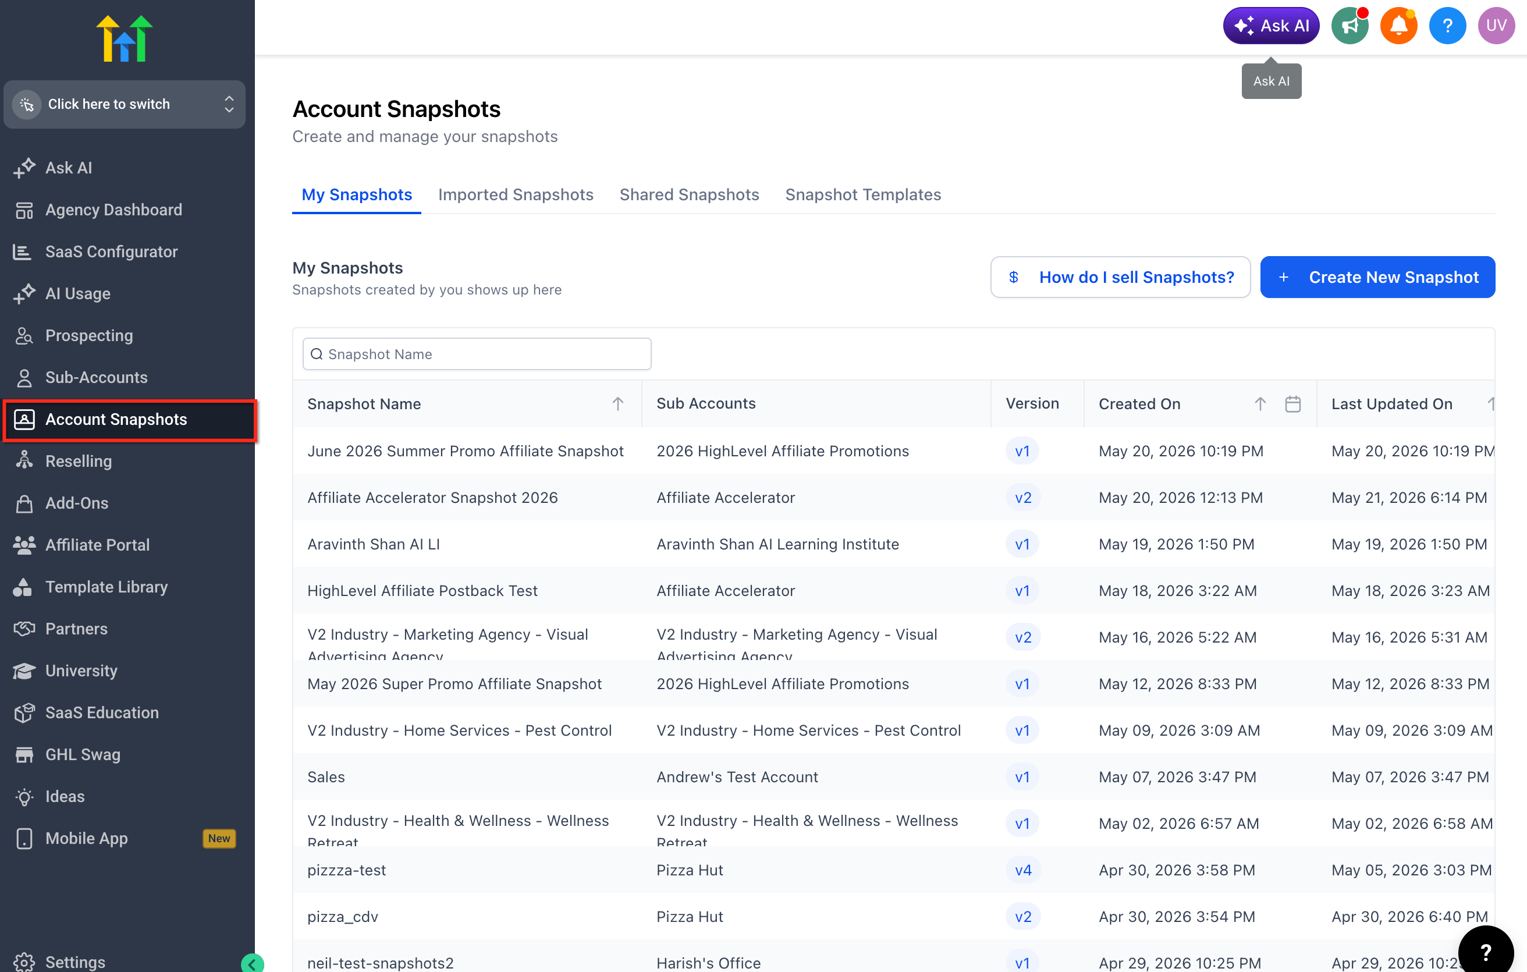1527x972 pixels.
Task: Collapse the sidebar with the green arrow
Action: [252, 963]
